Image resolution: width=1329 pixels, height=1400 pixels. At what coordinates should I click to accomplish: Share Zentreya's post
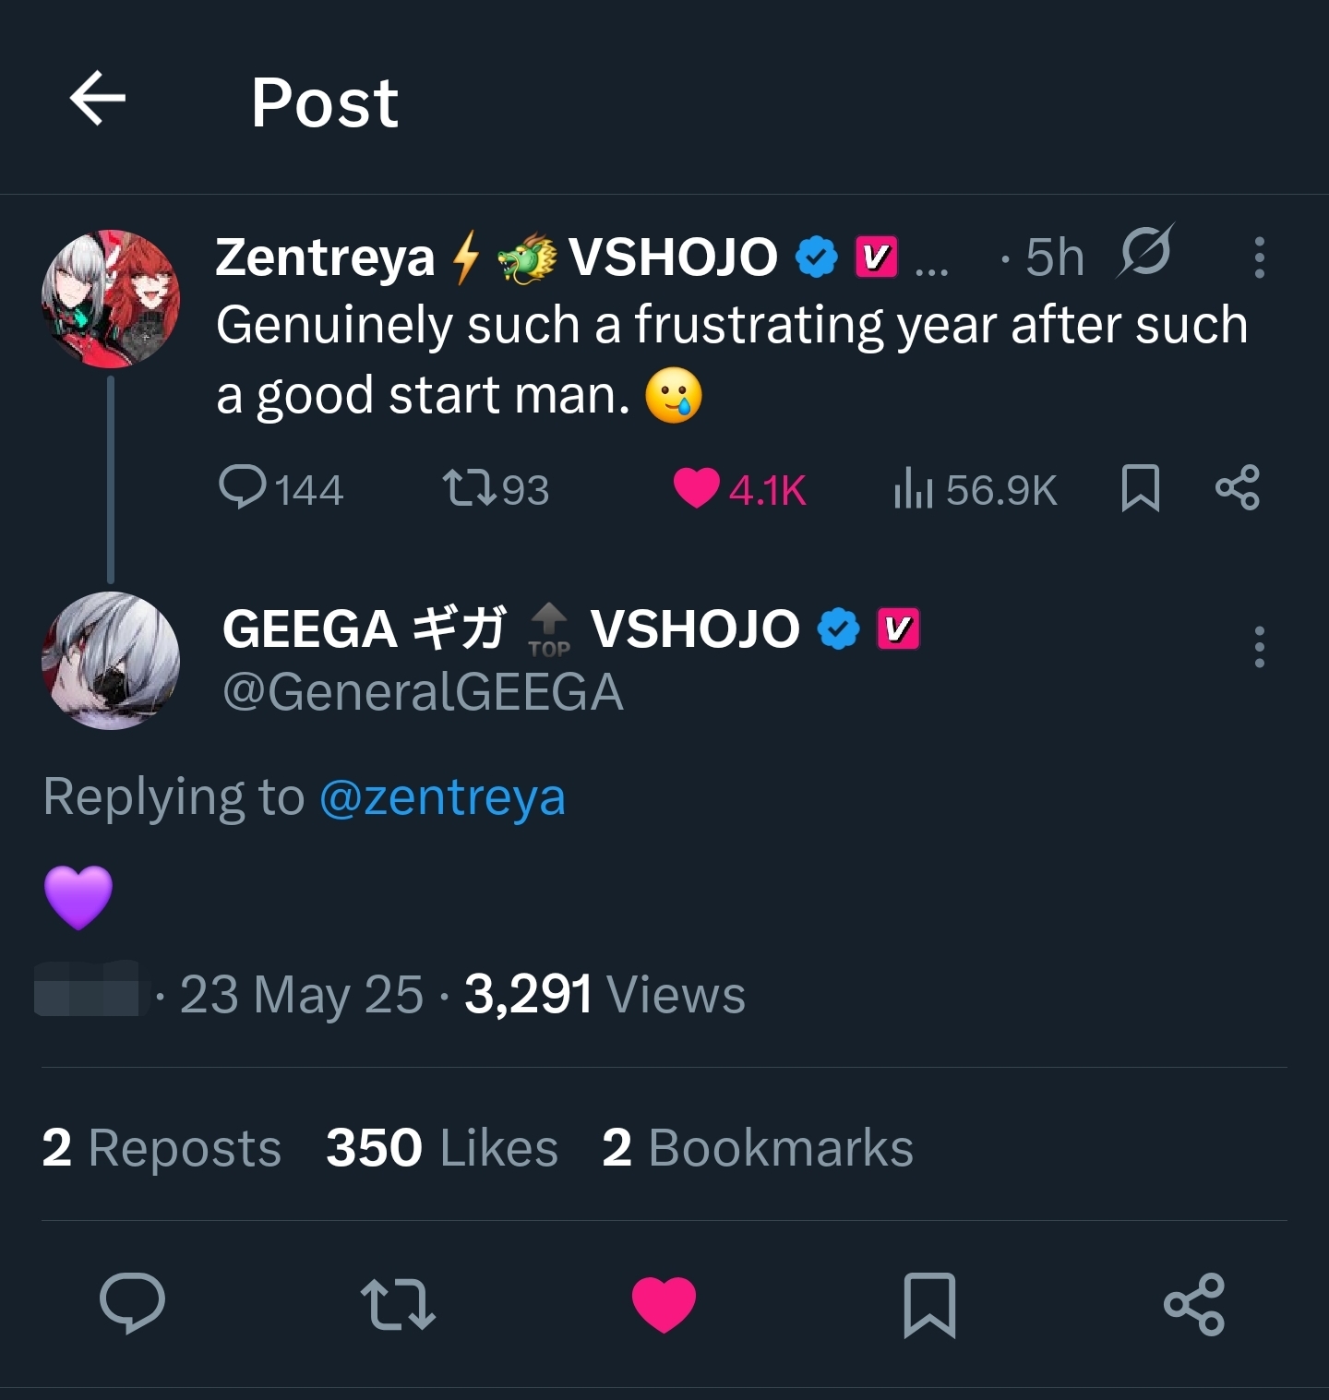(x=1237, y=487)
